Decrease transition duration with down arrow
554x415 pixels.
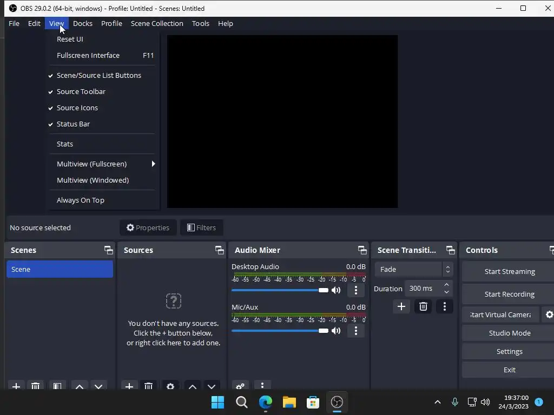click(x=446, y=292)
